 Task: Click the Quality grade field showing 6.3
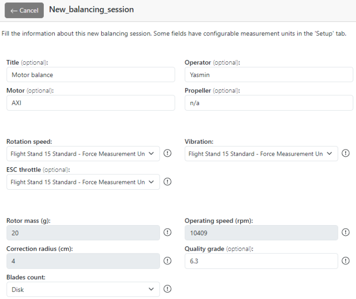(x=261, y=261)
